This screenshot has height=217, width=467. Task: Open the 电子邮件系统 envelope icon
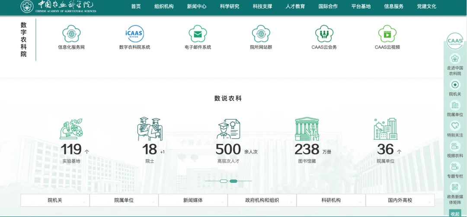point(198,34)
